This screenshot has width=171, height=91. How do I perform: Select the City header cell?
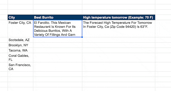click(x=20, y=17)
